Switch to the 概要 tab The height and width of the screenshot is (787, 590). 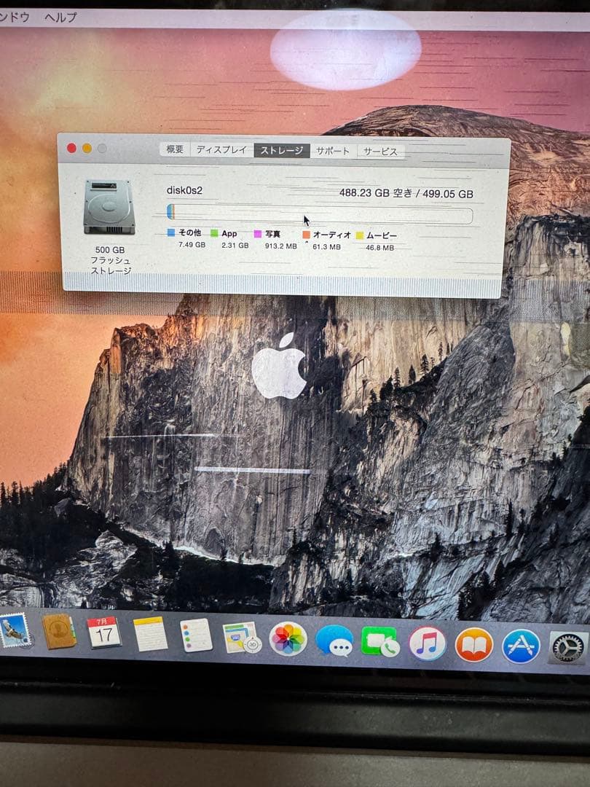(175, 149)
